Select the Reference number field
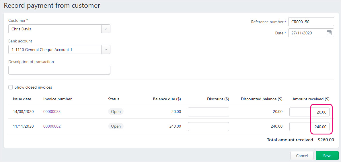 [x=311, y=22]
